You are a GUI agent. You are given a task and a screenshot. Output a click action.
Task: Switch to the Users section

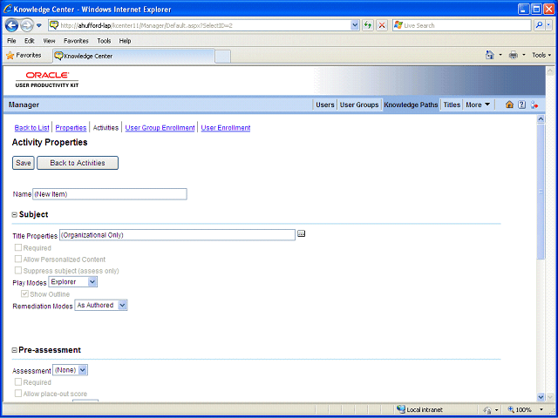pos(325,104)
